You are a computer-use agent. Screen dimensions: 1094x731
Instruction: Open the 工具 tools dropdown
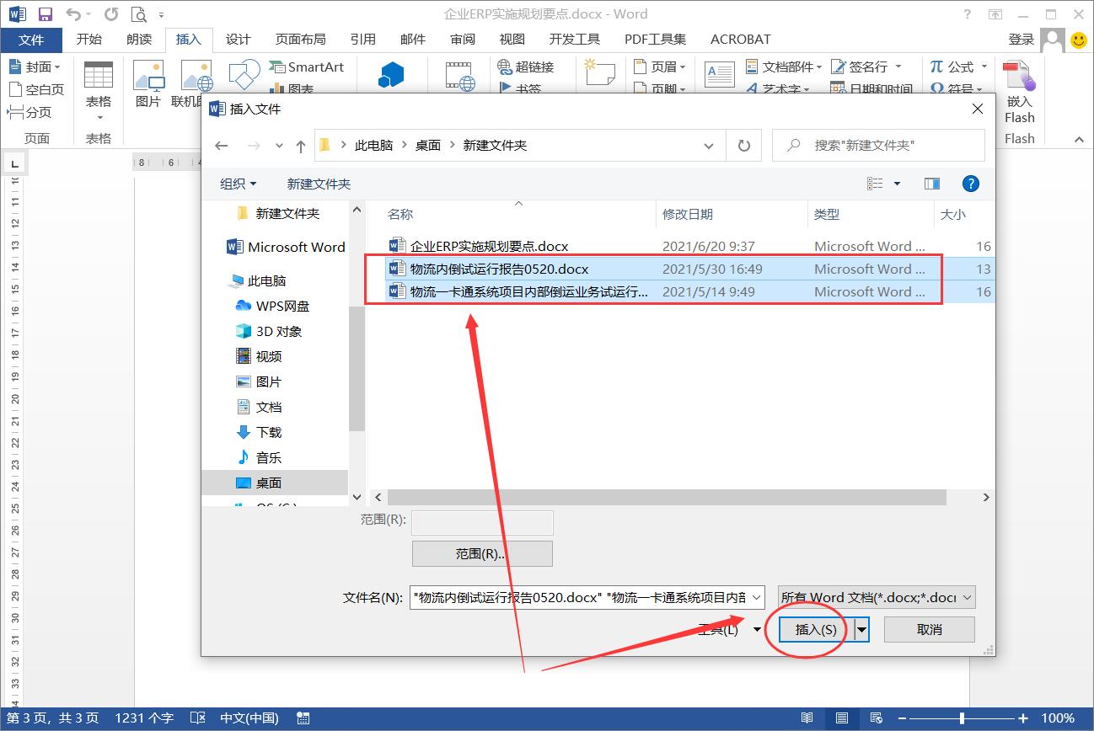pyautogui.click(x=730, y=629)
